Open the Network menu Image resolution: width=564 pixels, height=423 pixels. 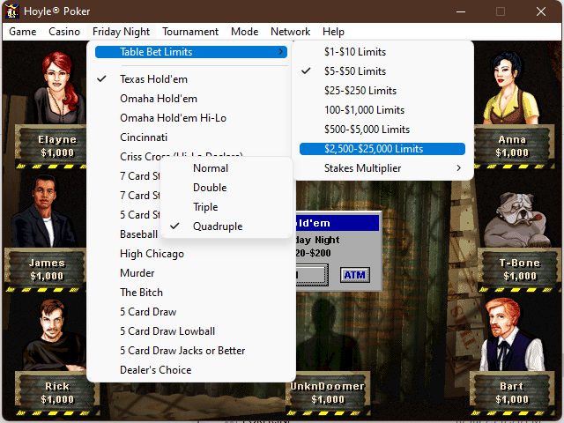point(290,32)
